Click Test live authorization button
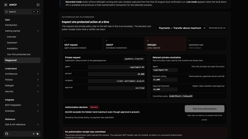Screen dimensions: 248x139 click(x=205, y=109)
